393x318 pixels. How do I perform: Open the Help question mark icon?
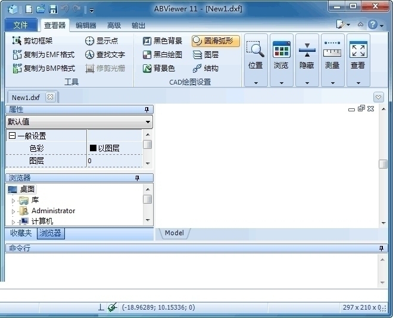coord(373,24)
